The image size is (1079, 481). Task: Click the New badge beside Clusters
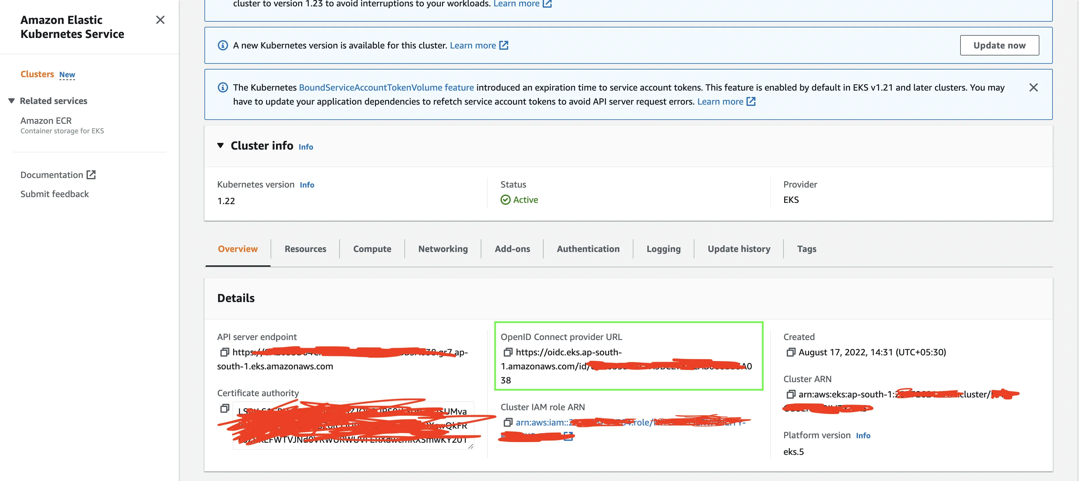pyautogui.click(x=67, y=75)
